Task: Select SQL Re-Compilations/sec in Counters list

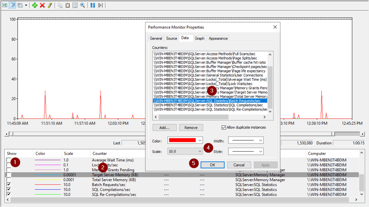Action: [x=210, y=109]
